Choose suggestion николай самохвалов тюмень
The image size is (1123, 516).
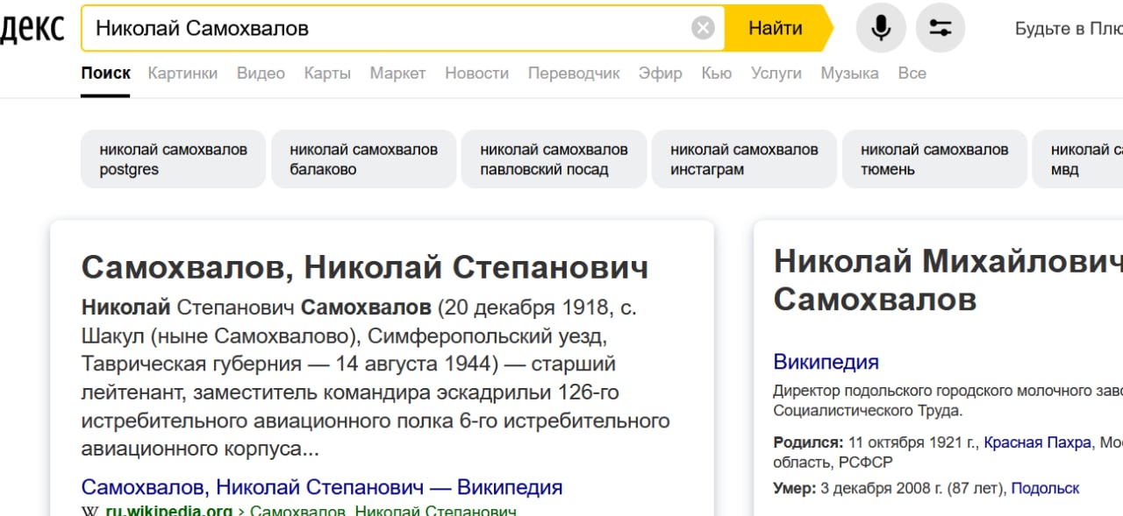coord(934,159)
